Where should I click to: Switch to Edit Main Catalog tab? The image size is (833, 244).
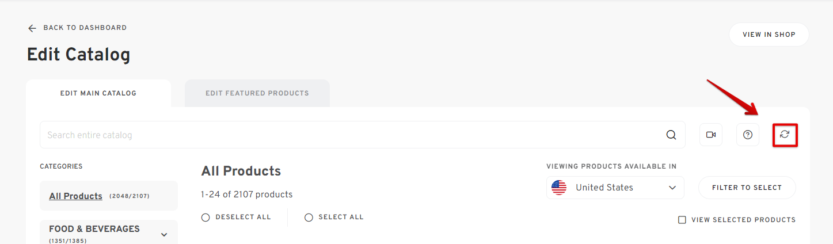coord(98,93)
